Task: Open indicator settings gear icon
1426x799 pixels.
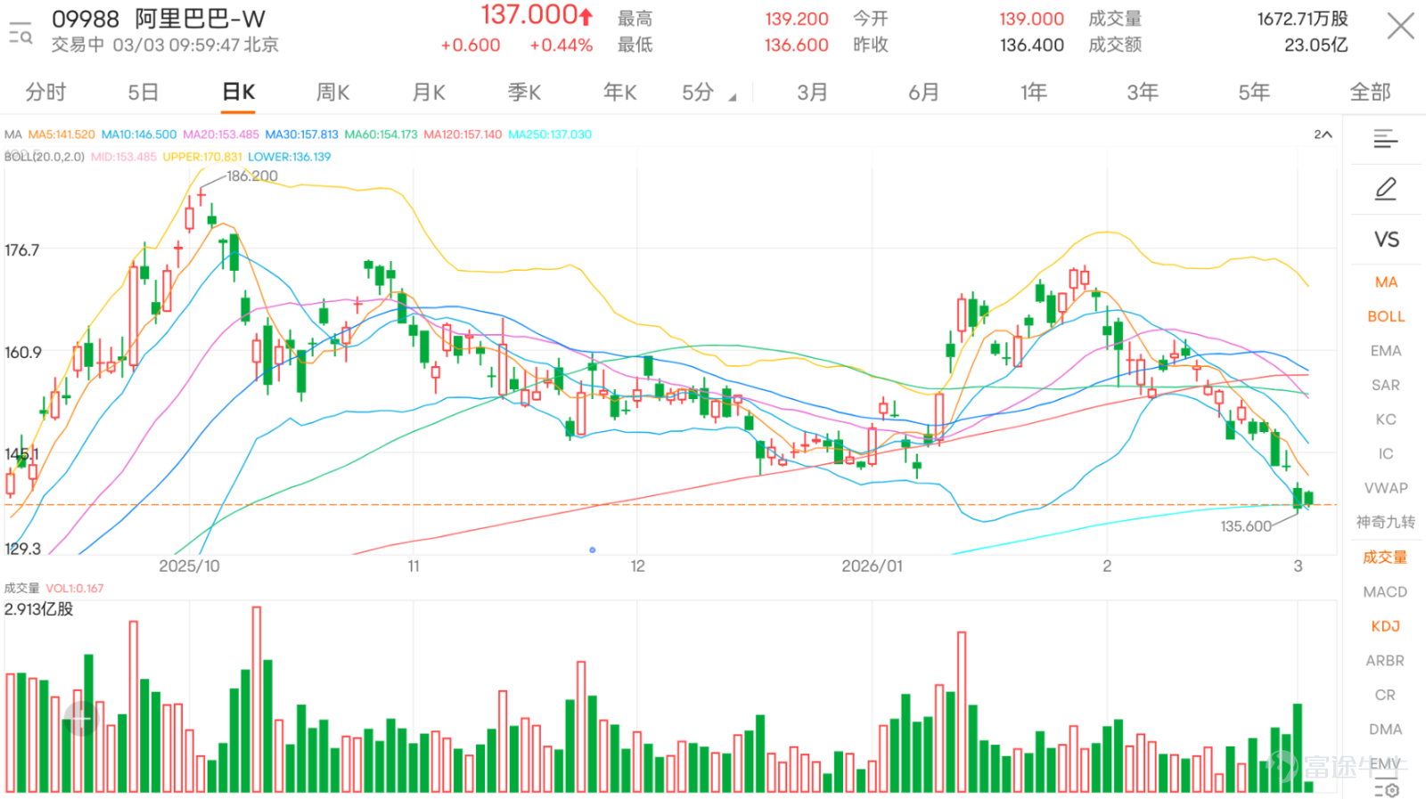Action: pos(1386,789)
